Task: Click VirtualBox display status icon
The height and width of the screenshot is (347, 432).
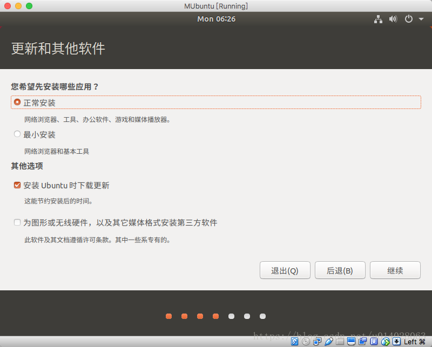Action: (352, 342)
